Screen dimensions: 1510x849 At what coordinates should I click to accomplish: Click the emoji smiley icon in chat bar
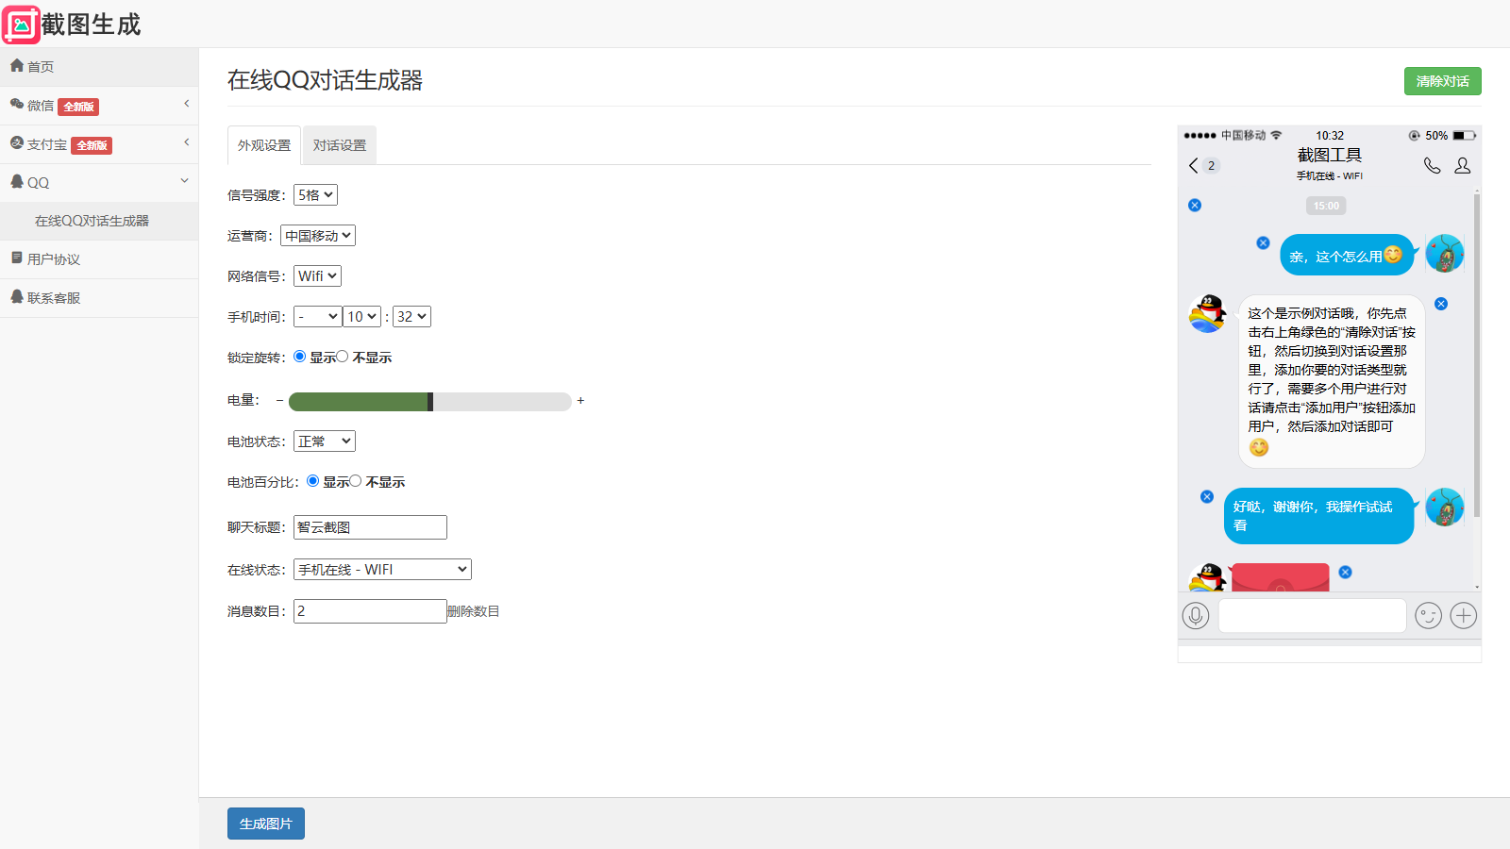1428,616
